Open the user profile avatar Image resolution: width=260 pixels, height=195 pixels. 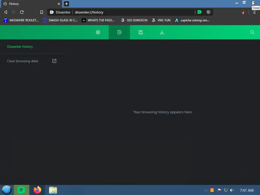pyautogui.click(x=243, y=12)
